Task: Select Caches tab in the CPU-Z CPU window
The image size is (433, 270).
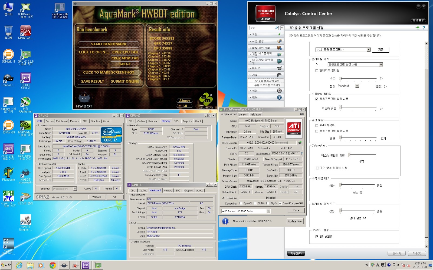Action: (x=50, y=121)
